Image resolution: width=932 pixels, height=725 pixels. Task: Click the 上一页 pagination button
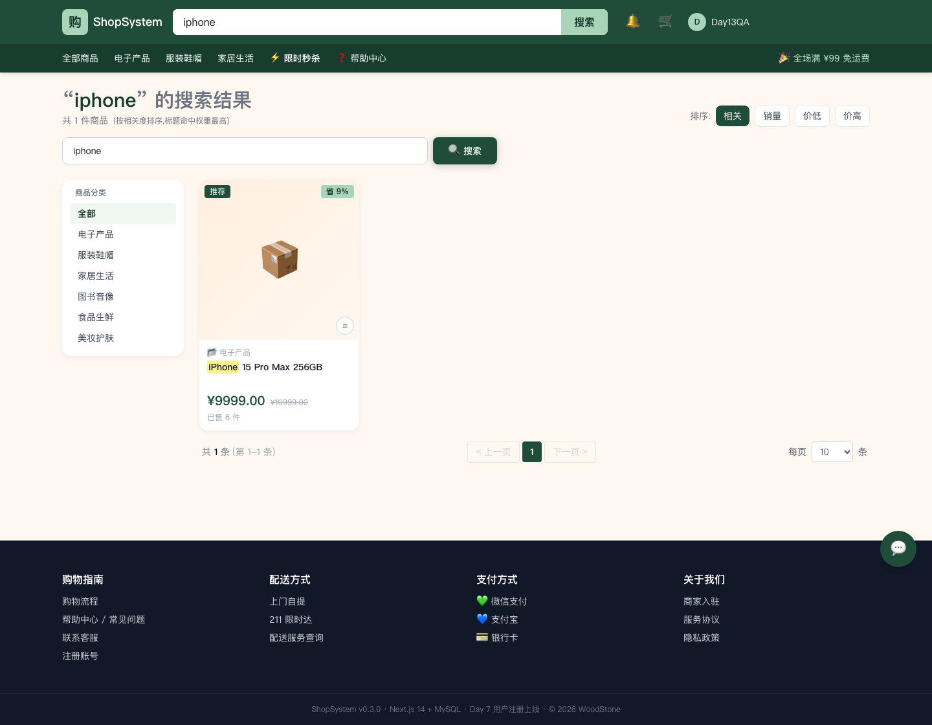(x=493, y=452)
